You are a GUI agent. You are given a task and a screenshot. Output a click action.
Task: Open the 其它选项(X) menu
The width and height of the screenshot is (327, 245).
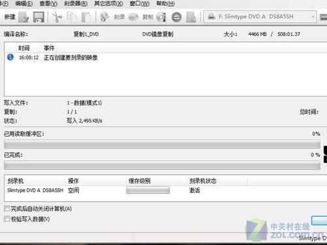(x=109, y=4)
